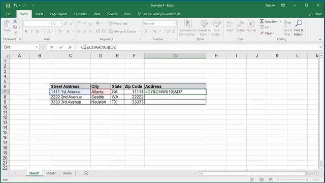Screen dimensions: 325x183
Task: Open the Customize Quick Access Toolbar dropdown
Action: click(x=33, y=6)
